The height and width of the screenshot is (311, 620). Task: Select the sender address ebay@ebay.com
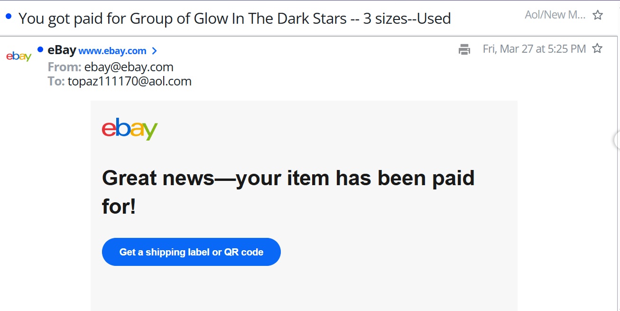(x=129, y=67)
